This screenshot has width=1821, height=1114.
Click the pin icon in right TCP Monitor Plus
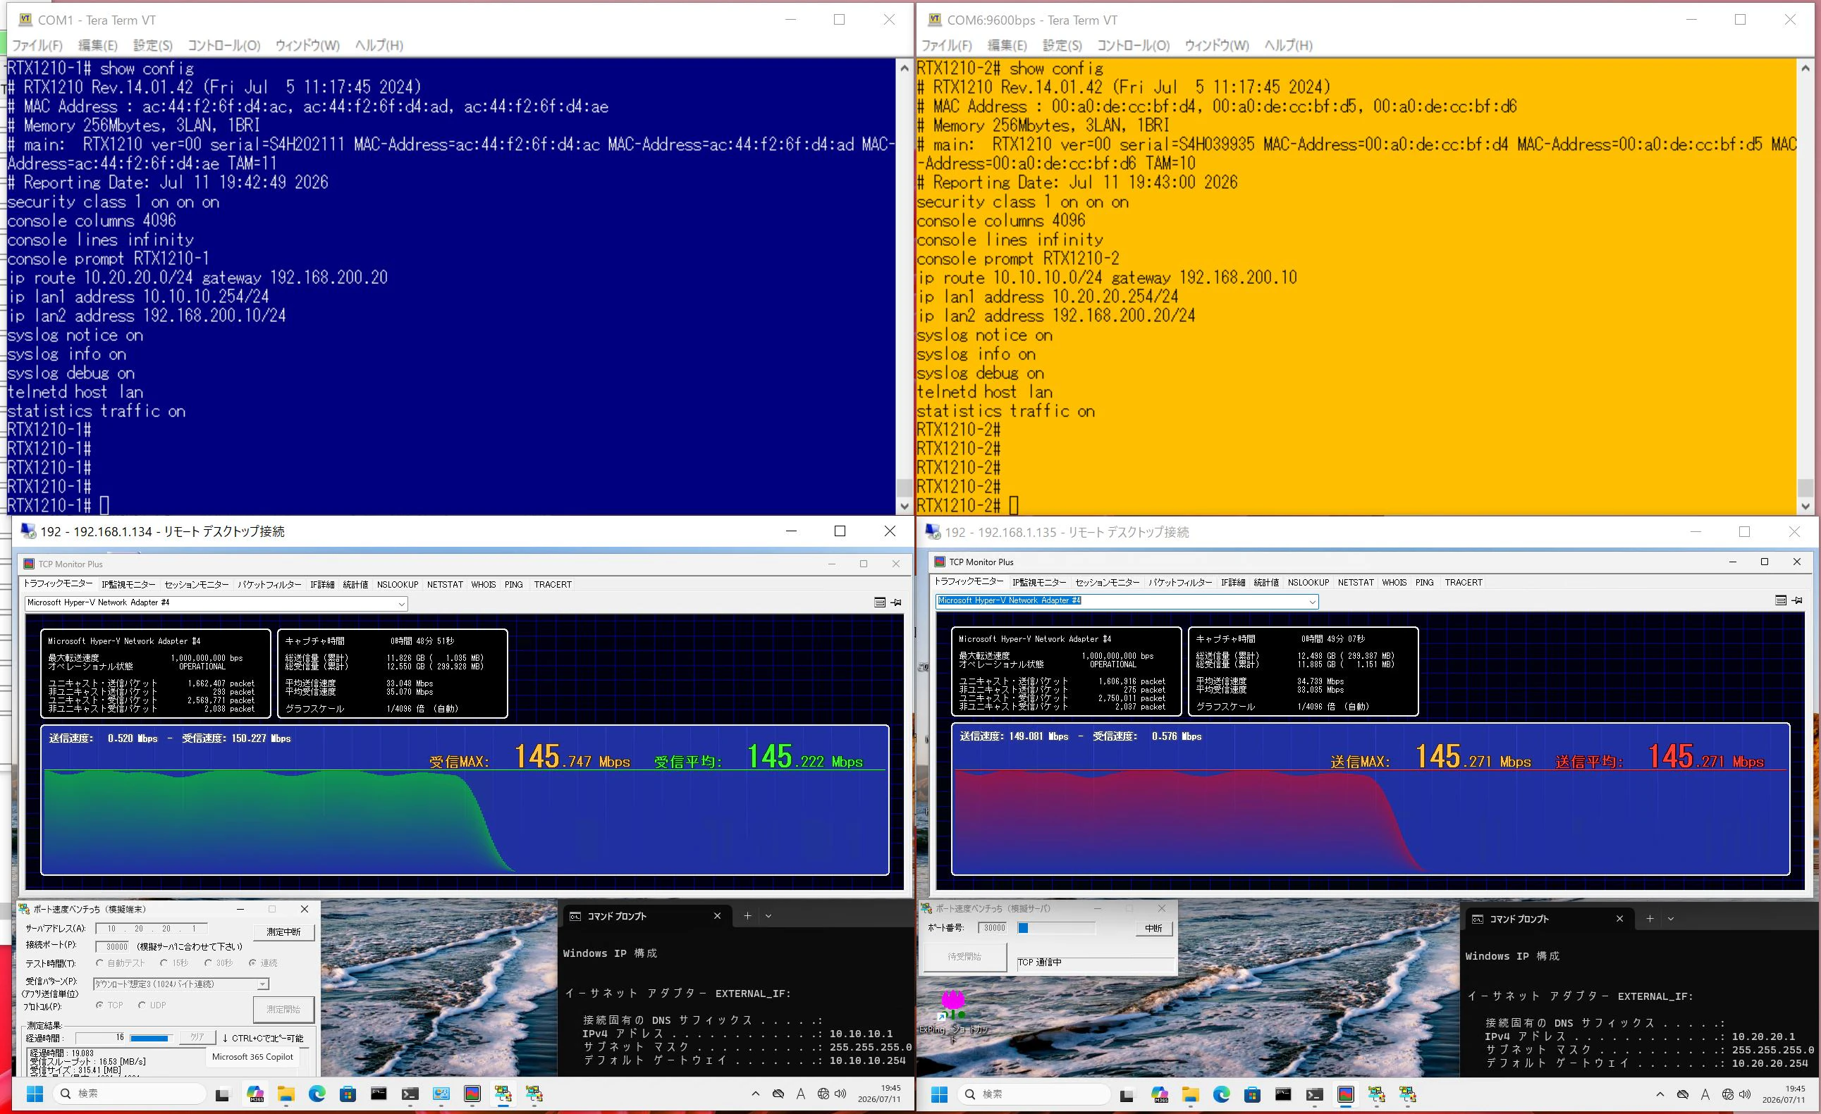(x=1796, y=600)
